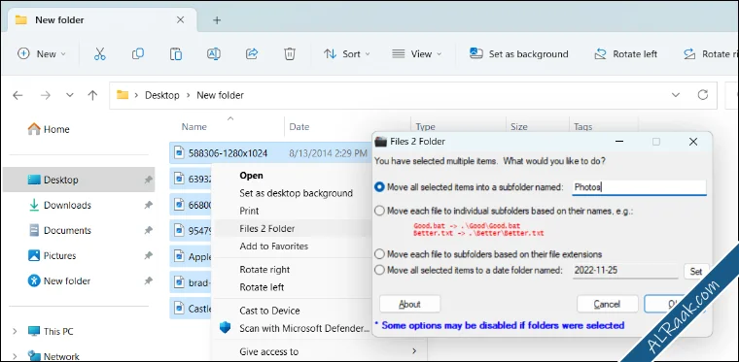This screenshot has width=739, height=362.
Task: Click the Refresh icon beside address bar
Action: coord(703,95)
